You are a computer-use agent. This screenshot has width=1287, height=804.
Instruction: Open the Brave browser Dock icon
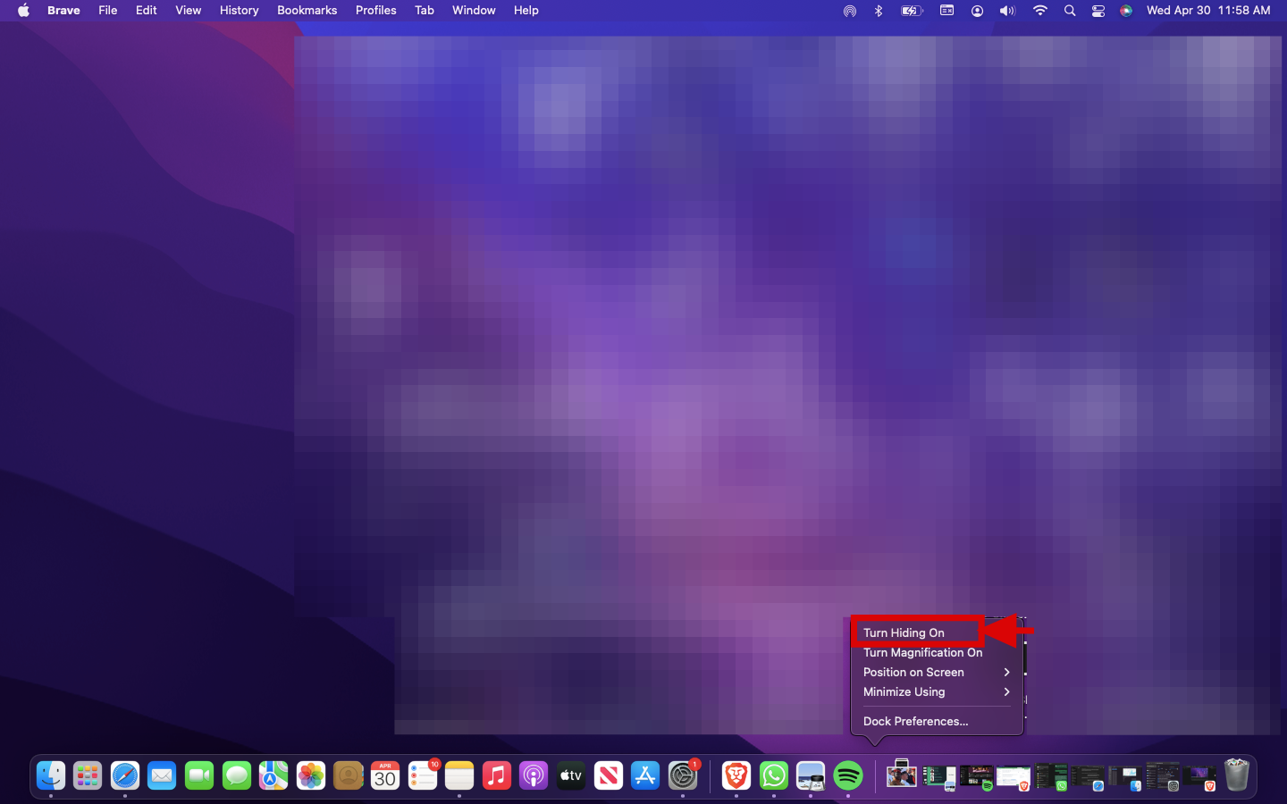[x=736, y=775]
